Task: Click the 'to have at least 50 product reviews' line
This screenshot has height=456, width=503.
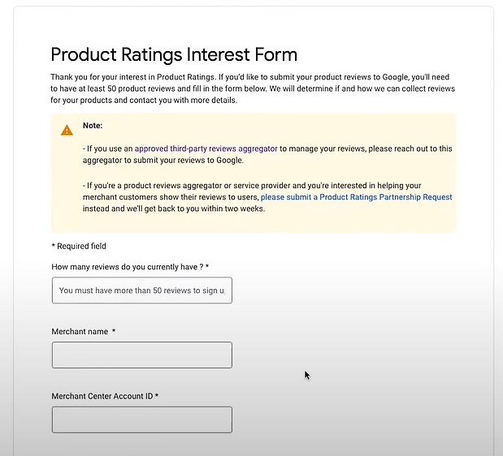Action: coord(253,88)
